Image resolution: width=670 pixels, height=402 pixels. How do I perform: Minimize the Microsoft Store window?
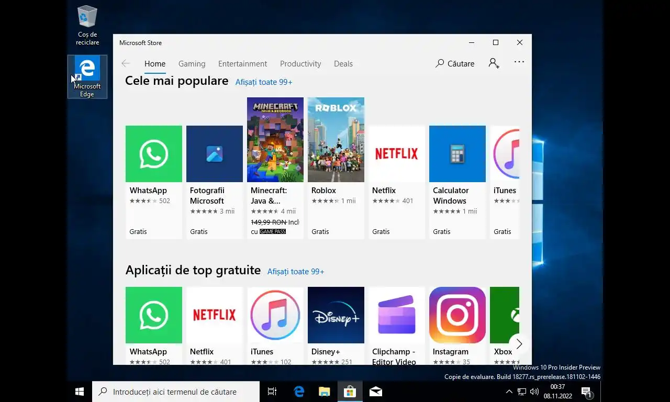472,42
